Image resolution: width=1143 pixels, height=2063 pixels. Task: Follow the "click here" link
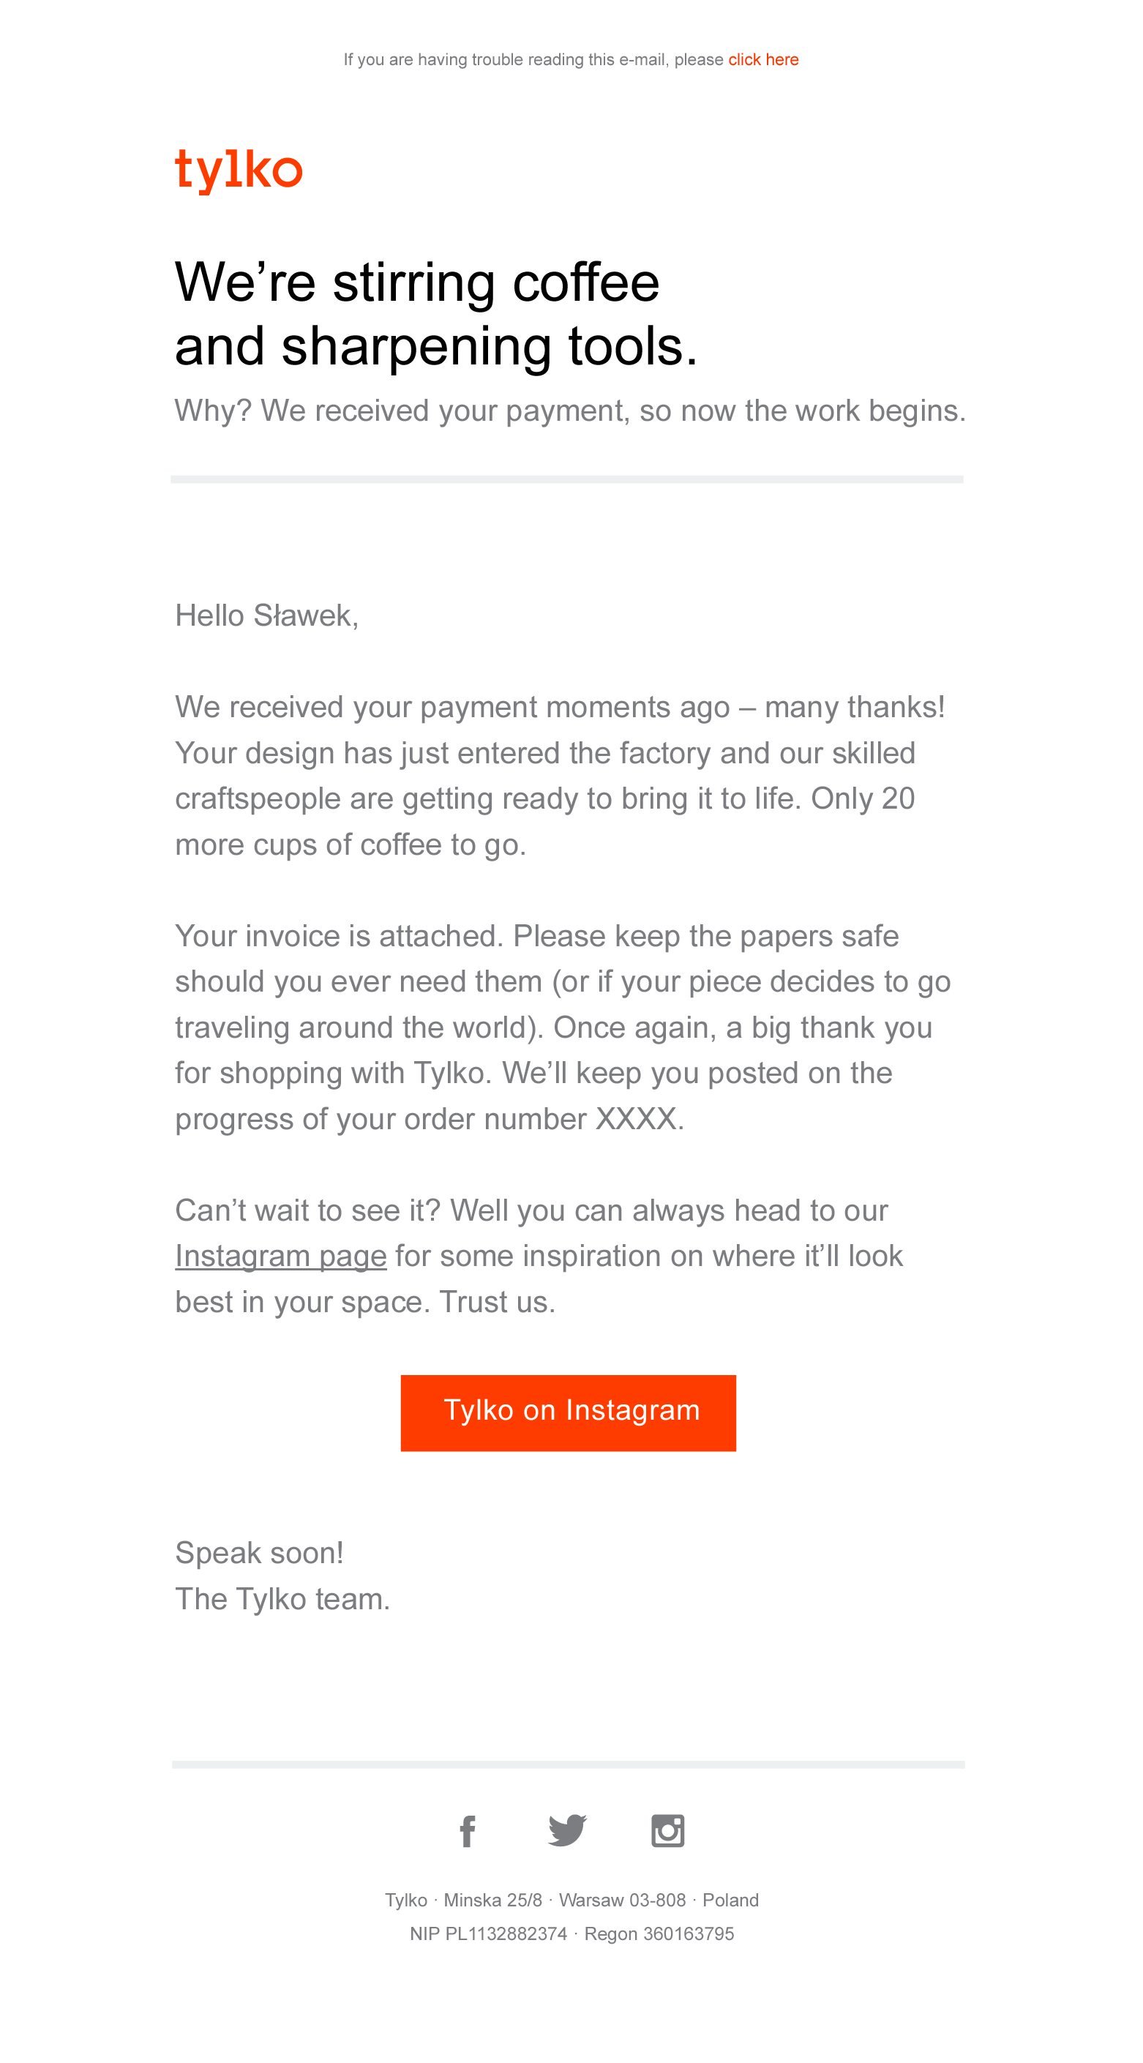coord(762,60)
